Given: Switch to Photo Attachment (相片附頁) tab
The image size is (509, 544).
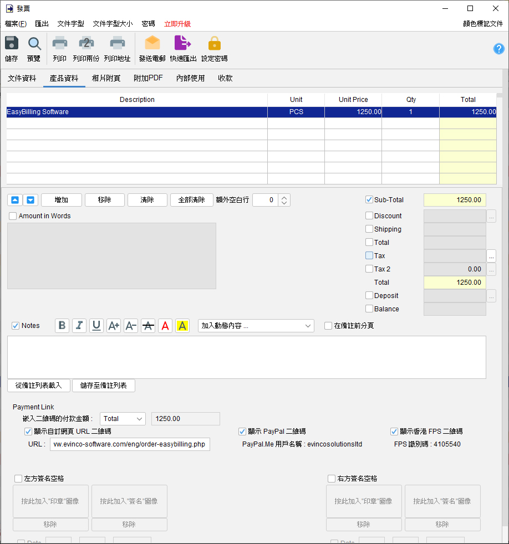Looking at the screenshot, I should click(106, 78).
